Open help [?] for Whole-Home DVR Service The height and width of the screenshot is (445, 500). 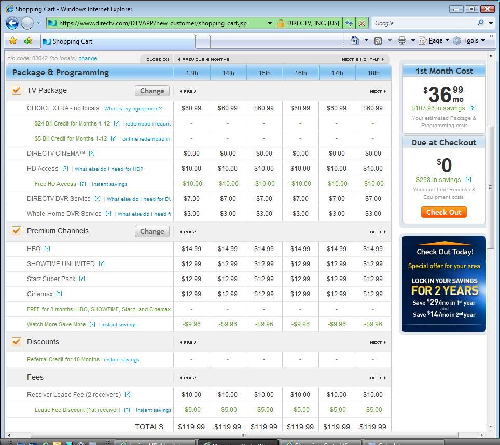[108, 214]
